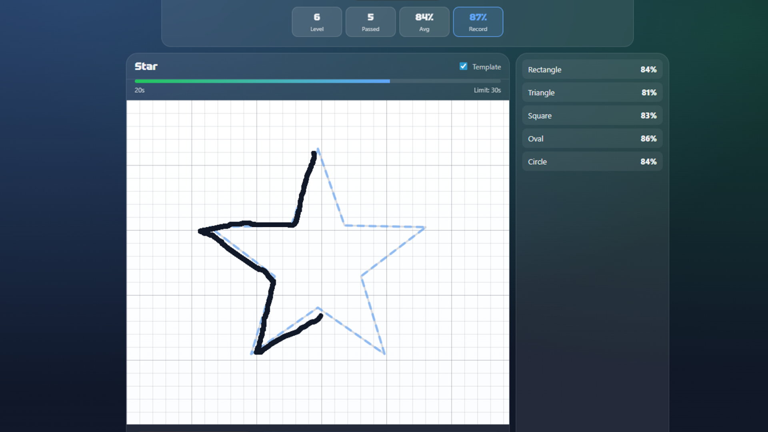Open the Avg score panel
This screenshot has height=432, width=768.
click(424, 22)
